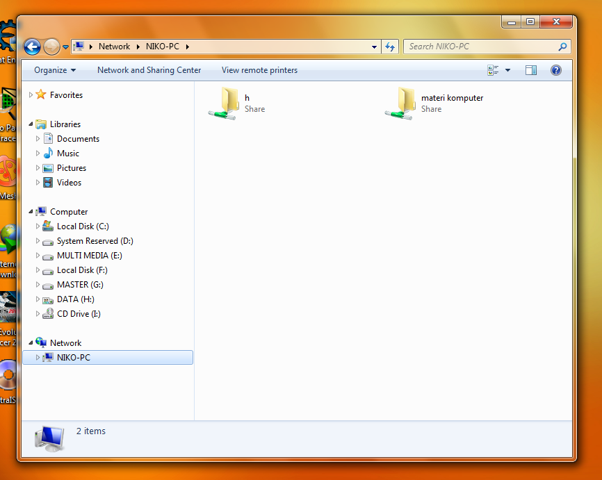Open address bar previous locations dropdown
602x480 pixels.
(x=374, y=47)
